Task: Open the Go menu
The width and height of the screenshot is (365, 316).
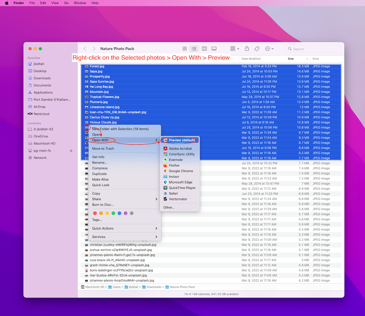Action: (66, 3)
